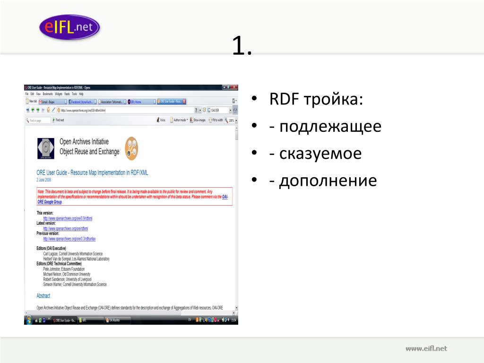484x363 pixels.
Task: Close the Gmail tab
Action: pyautogui.click(x=66, y=102)
